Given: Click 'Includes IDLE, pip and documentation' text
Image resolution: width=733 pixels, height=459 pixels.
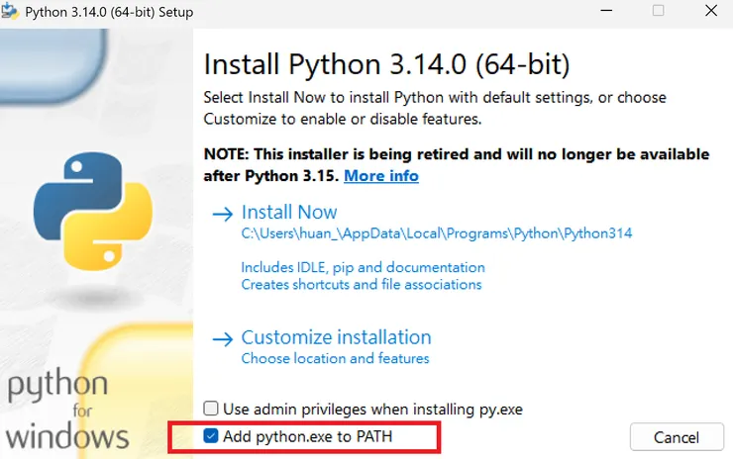Looking at the screenshot, I should click(364, 267).
